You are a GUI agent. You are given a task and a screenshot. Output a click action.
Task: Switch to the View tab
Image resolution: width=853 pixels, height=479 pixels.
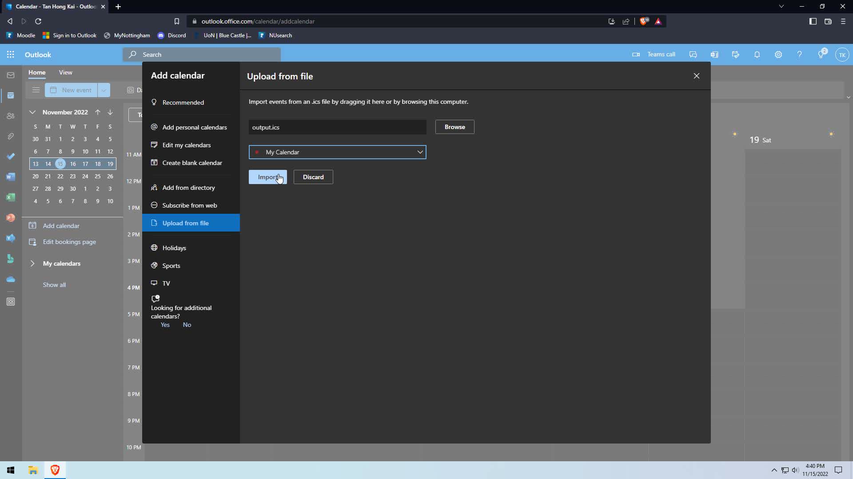(65, 72)
